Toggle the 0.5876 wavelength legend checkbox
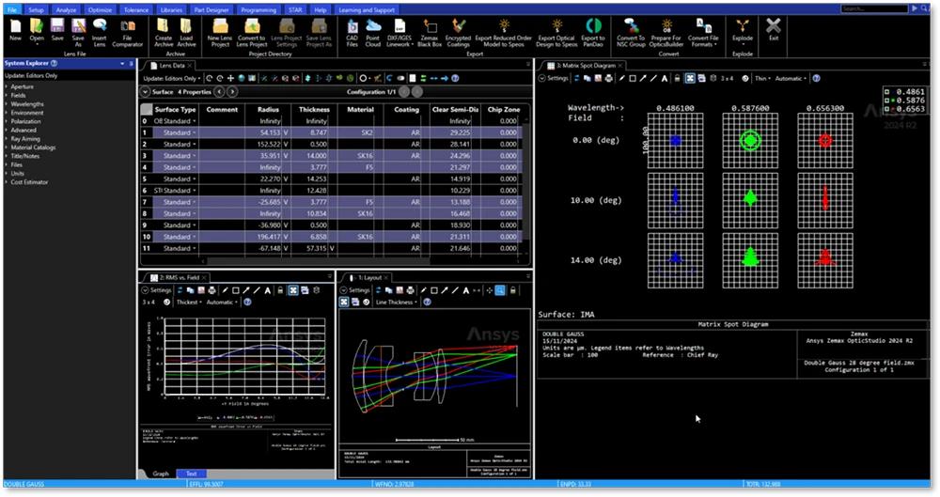Screen dimensions: 940x497 coord(887,101)
